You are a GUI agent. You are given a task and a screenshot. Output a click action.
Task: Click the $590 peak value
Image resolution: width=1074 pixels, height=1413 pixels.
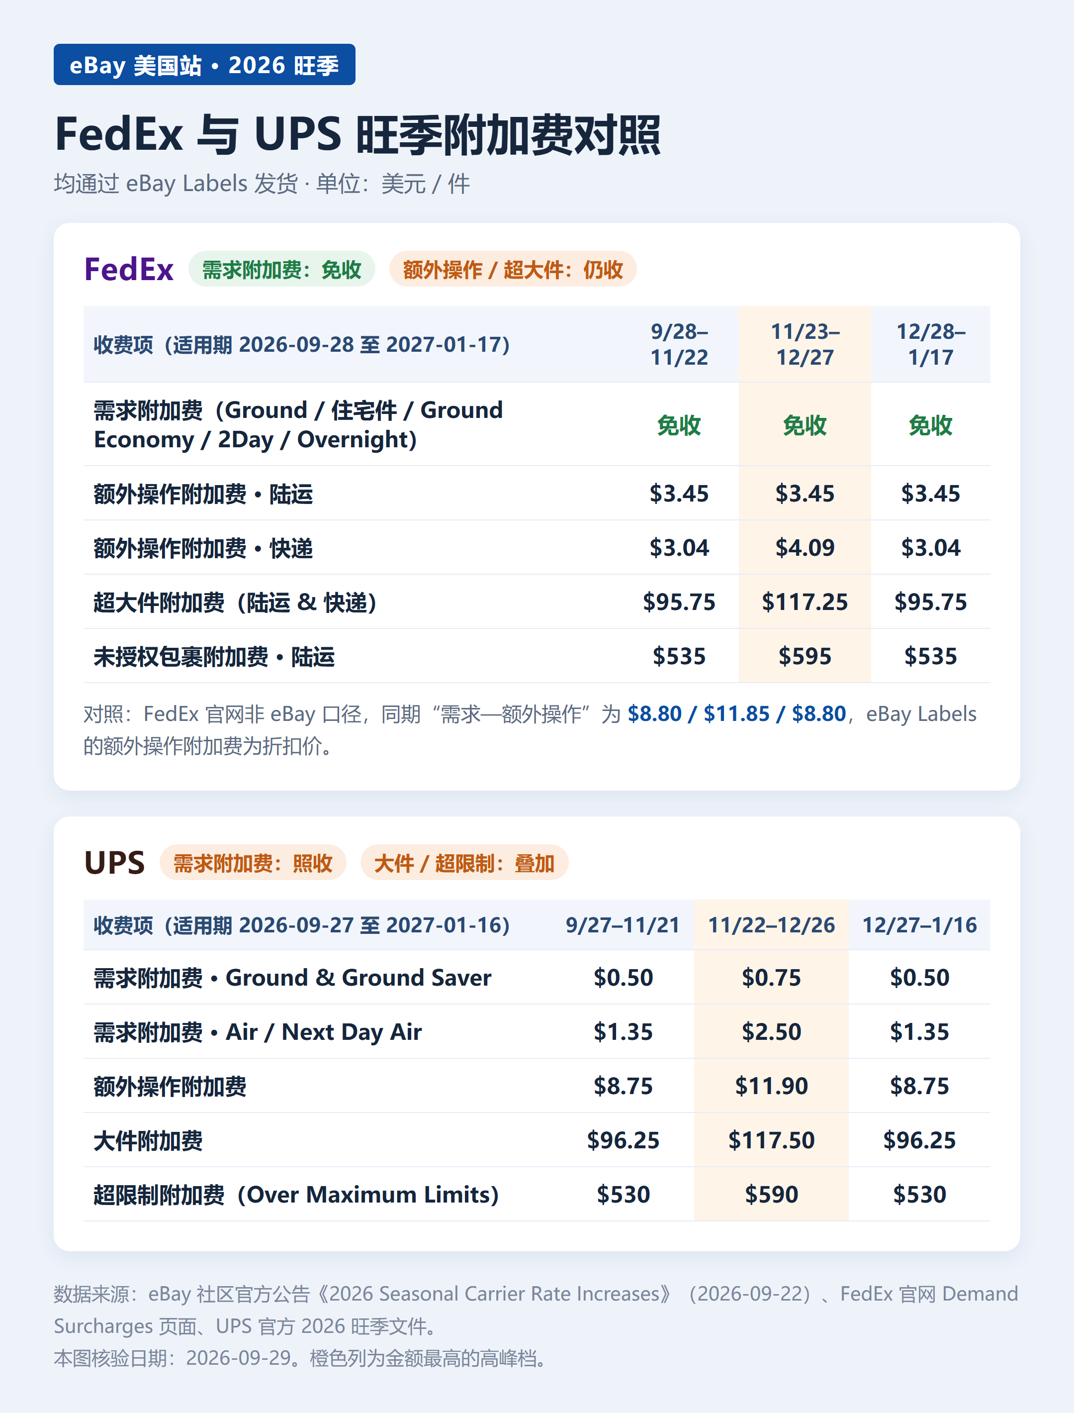pyautogui.click(x=772, y=1195)
